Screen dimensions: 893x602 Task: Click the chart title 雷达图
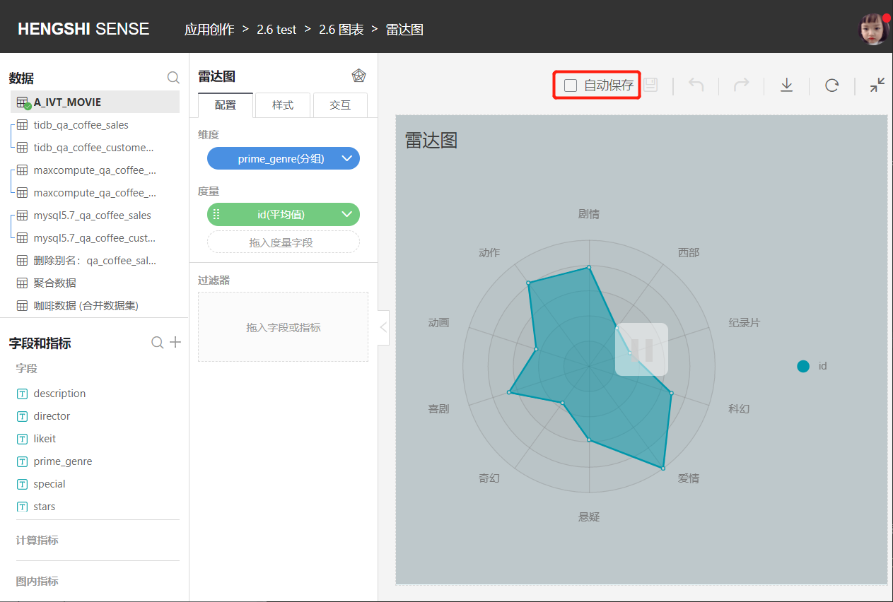click(431, 140)
